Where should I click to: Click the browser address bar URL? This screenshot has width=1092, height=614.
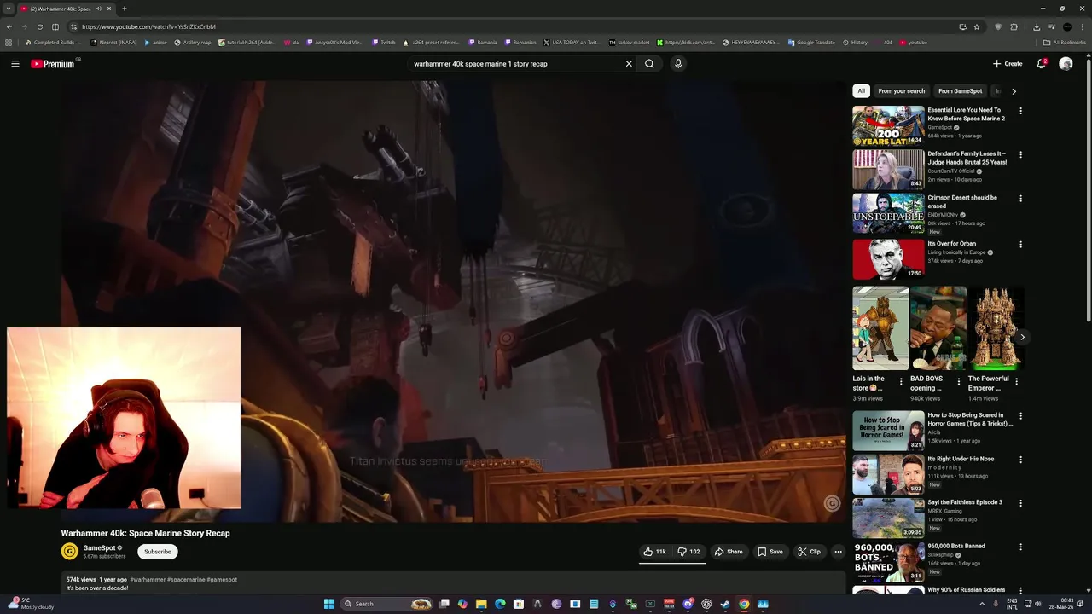coord(148,26)
